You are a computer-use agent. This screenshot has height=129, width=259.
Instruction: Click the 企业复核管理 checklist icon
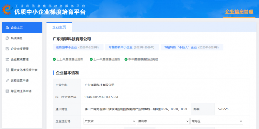[x=7, y=59]
